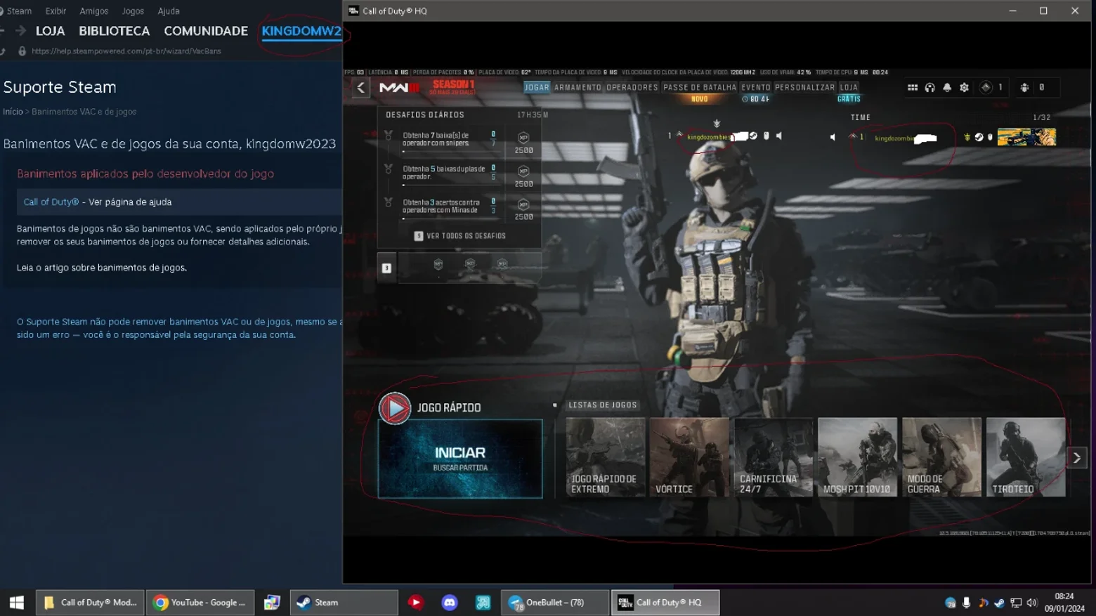Click INICIAR to search for a match
The height and width of the screenshot is (616, 1096).
coord(460,459)
